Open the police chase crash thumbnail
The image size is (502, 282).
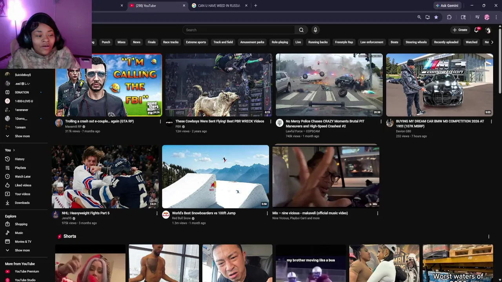(x=329, y=85)
